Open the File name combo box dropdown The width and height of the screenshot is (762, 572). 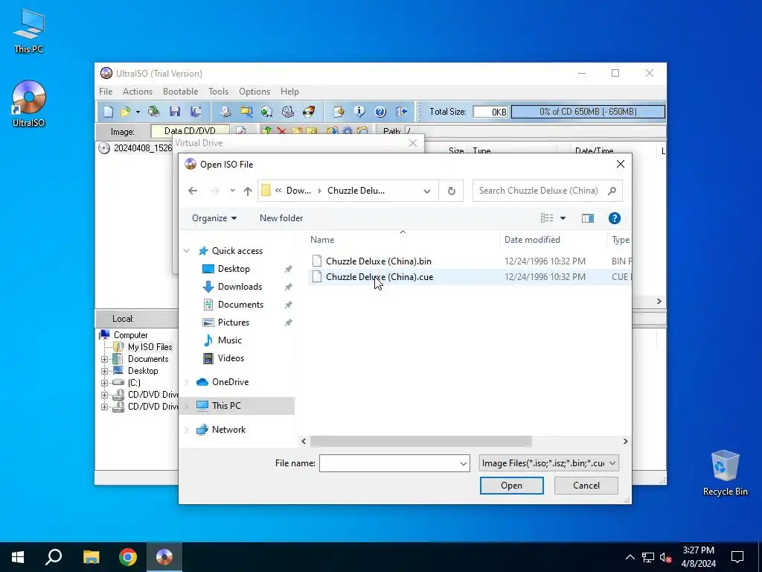coord(463,463)
